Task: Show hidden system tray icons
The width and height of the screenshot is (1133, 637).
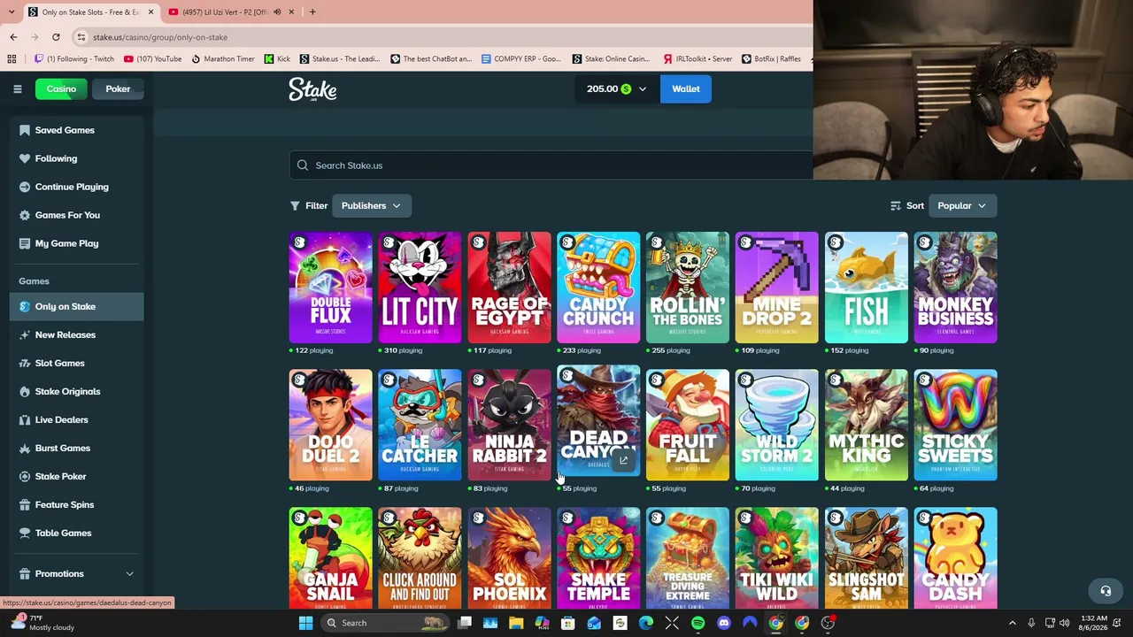Action: (x=1013, y=623)
